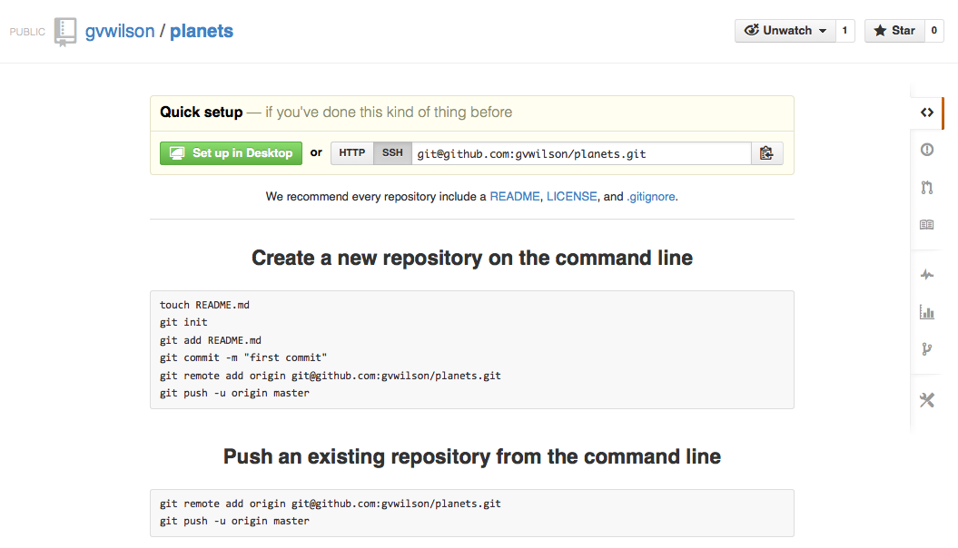Click the 'git add README.md' line
Viewport: 958px width, 548px height.
pos(210,340)
